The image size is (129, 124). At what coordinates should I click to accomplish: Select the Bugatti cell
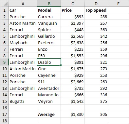pos(23,101)
